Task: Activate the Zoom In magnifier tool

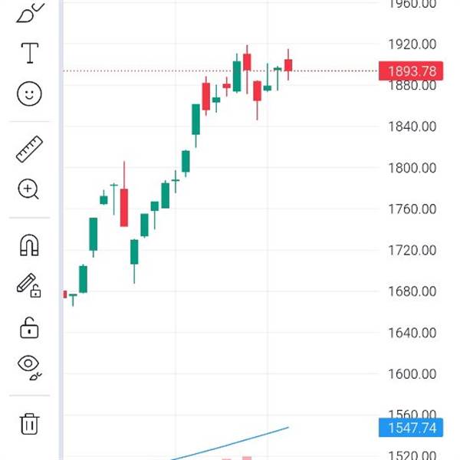Action: click(x=29, y=189)
